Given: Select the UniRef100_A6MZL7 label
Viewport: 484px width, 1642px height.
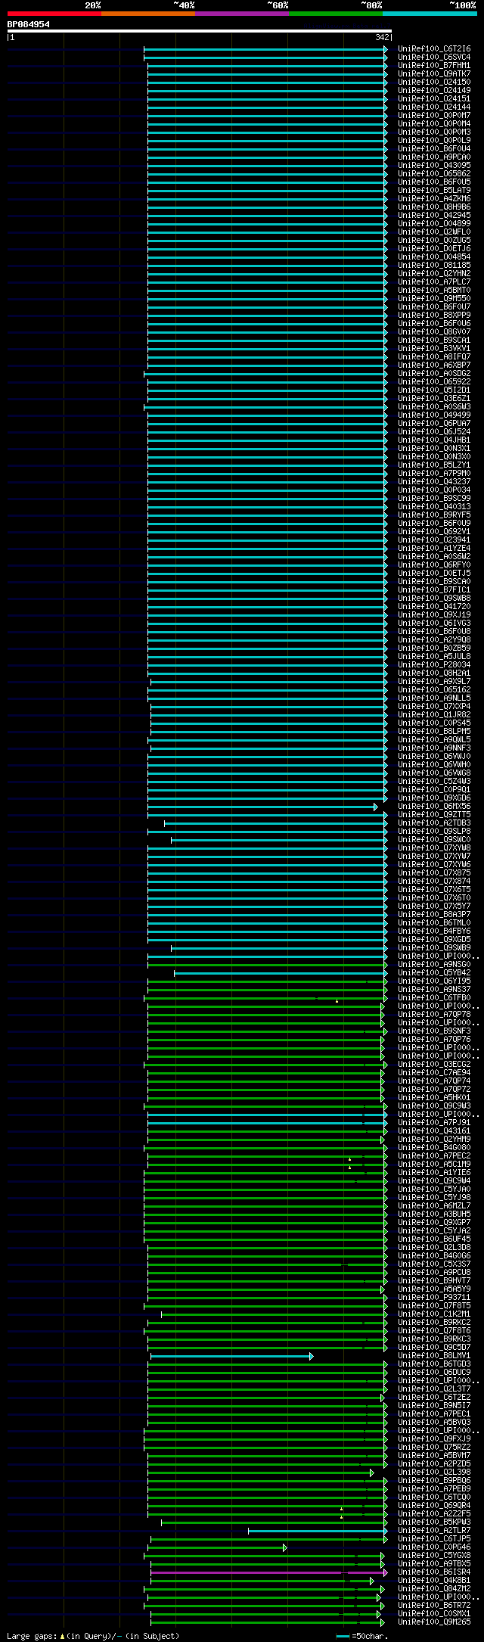Looking at the screenshot, I should pyautogui.click(x=434, y=1206).
